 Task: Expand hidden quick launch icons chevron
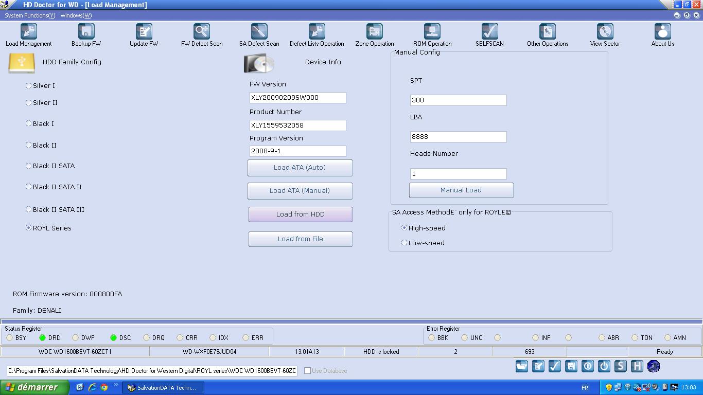(116, 385)
